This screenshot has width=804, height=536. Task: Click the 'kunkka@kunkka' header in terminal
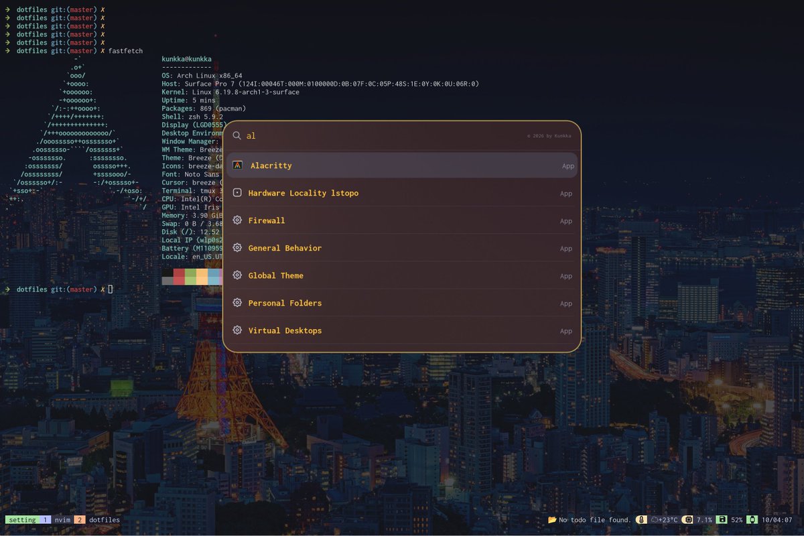pyautogui.click(x=186, y=60)
